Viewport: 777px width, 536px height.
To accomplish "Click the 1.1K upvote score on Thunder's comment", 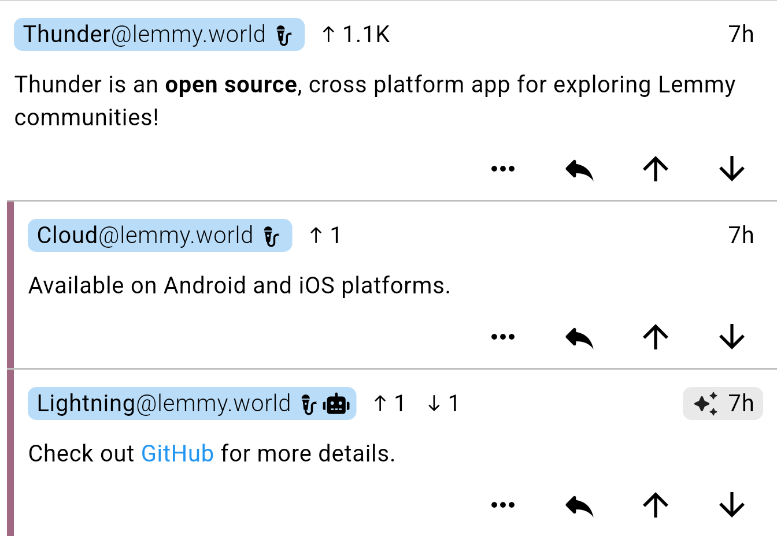I will coord(356,35).
